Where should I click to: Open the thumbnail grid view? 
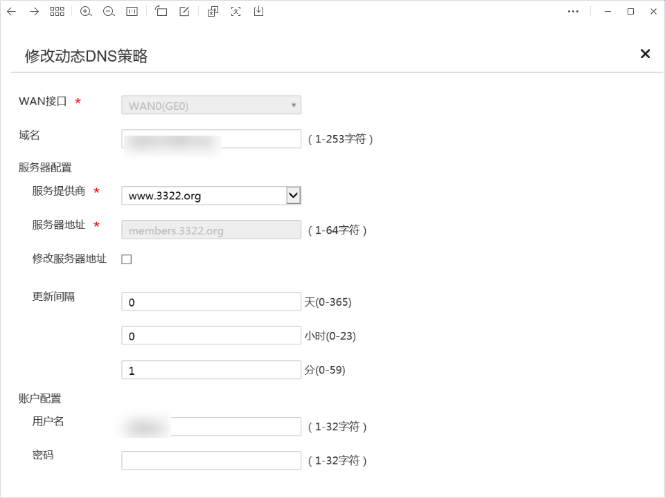click(57, 12)
